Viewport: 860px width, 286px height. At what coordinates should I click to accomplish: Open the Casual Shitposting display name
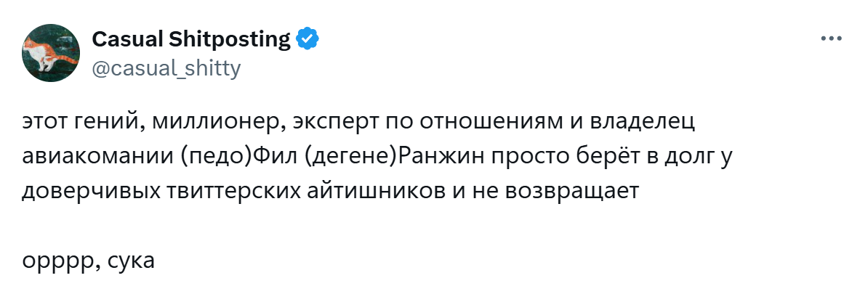pyautogui.click(x=191, y=39)
